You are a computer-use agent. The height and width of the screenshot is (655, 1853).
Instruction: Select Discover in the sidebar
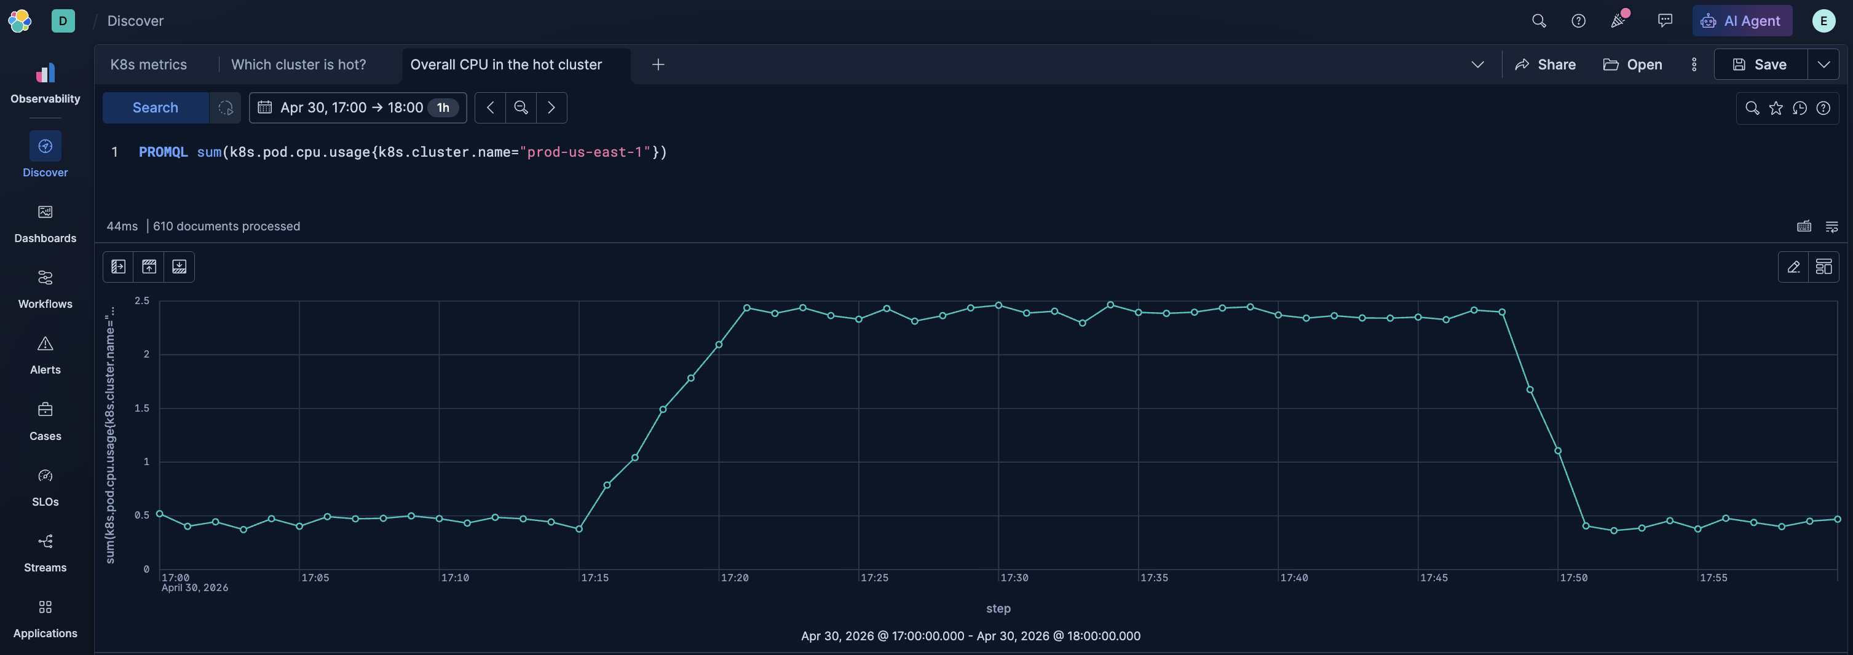(45, 155)
